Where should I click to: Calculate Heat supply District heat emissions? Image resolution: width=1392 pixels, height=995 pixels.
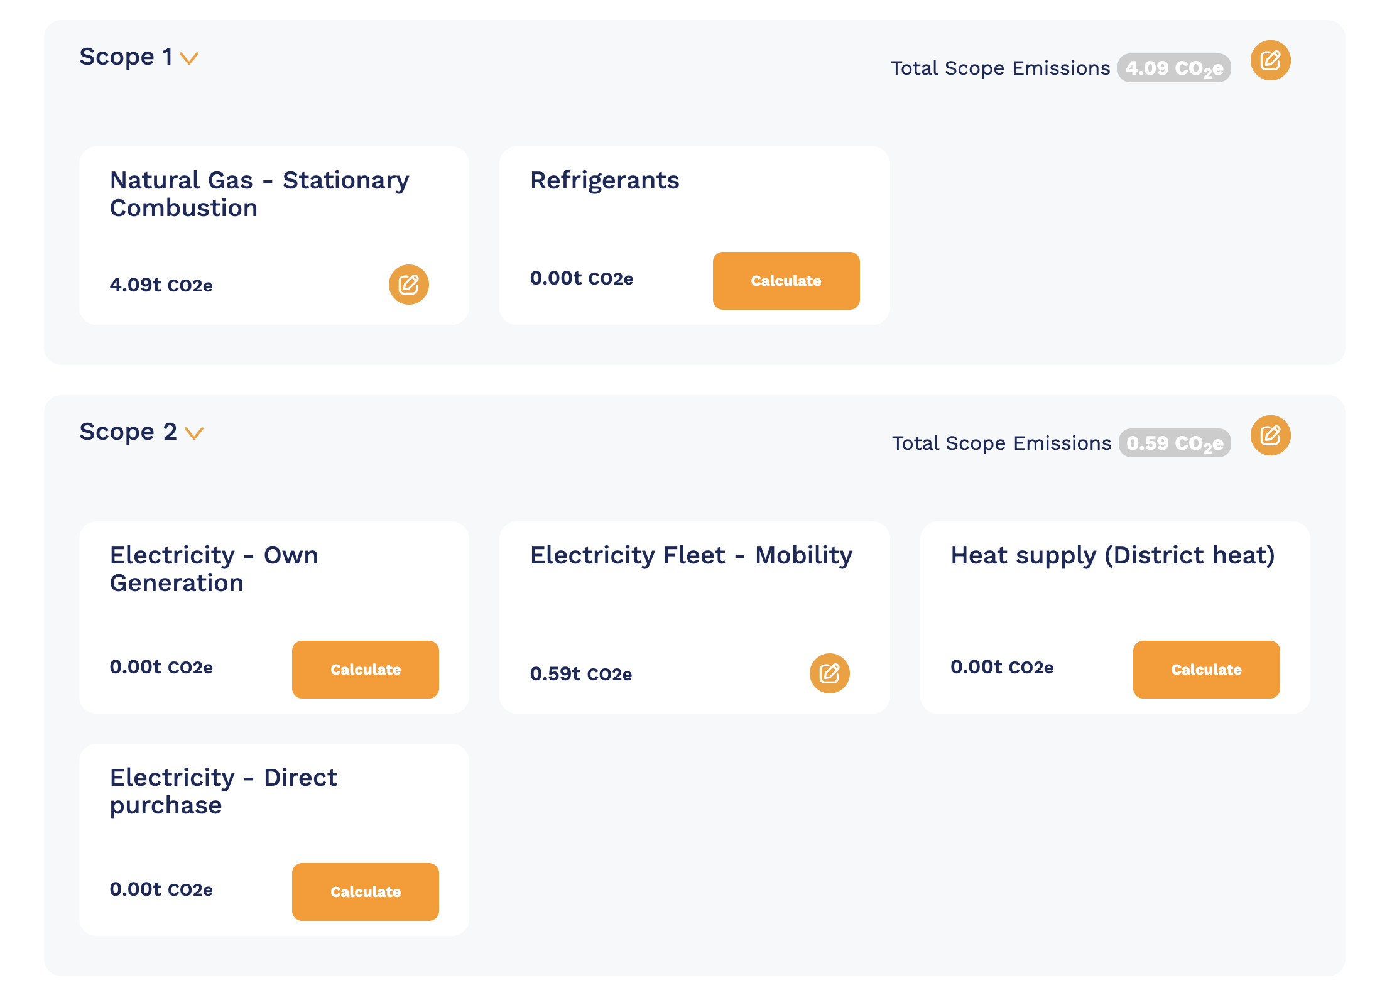1205,670
